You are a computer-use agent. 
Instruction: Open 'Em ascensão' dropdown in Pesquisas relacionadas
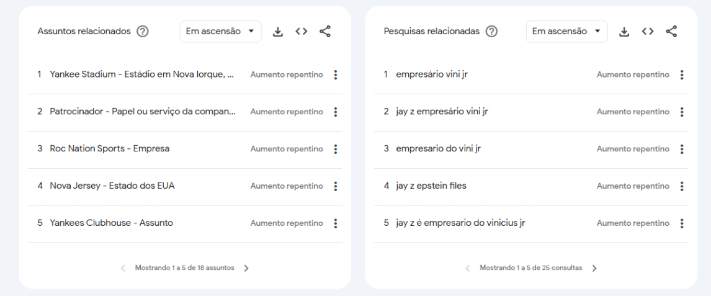click(567, 32)
